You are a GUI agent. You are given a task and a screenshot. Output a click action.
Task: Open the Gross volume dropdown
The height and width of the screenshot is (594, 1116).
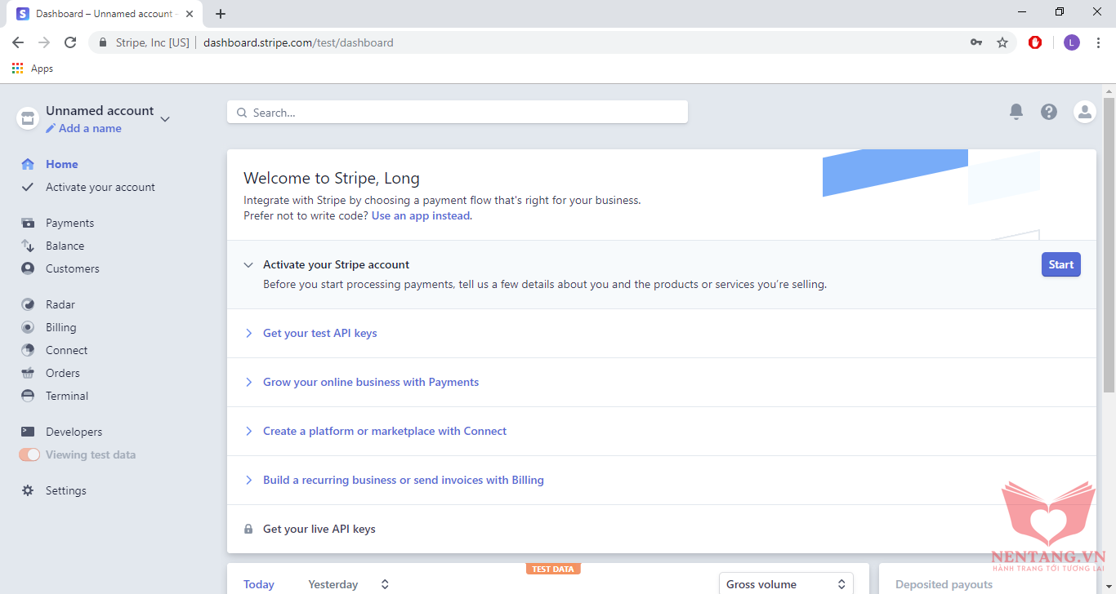[785, 584]
